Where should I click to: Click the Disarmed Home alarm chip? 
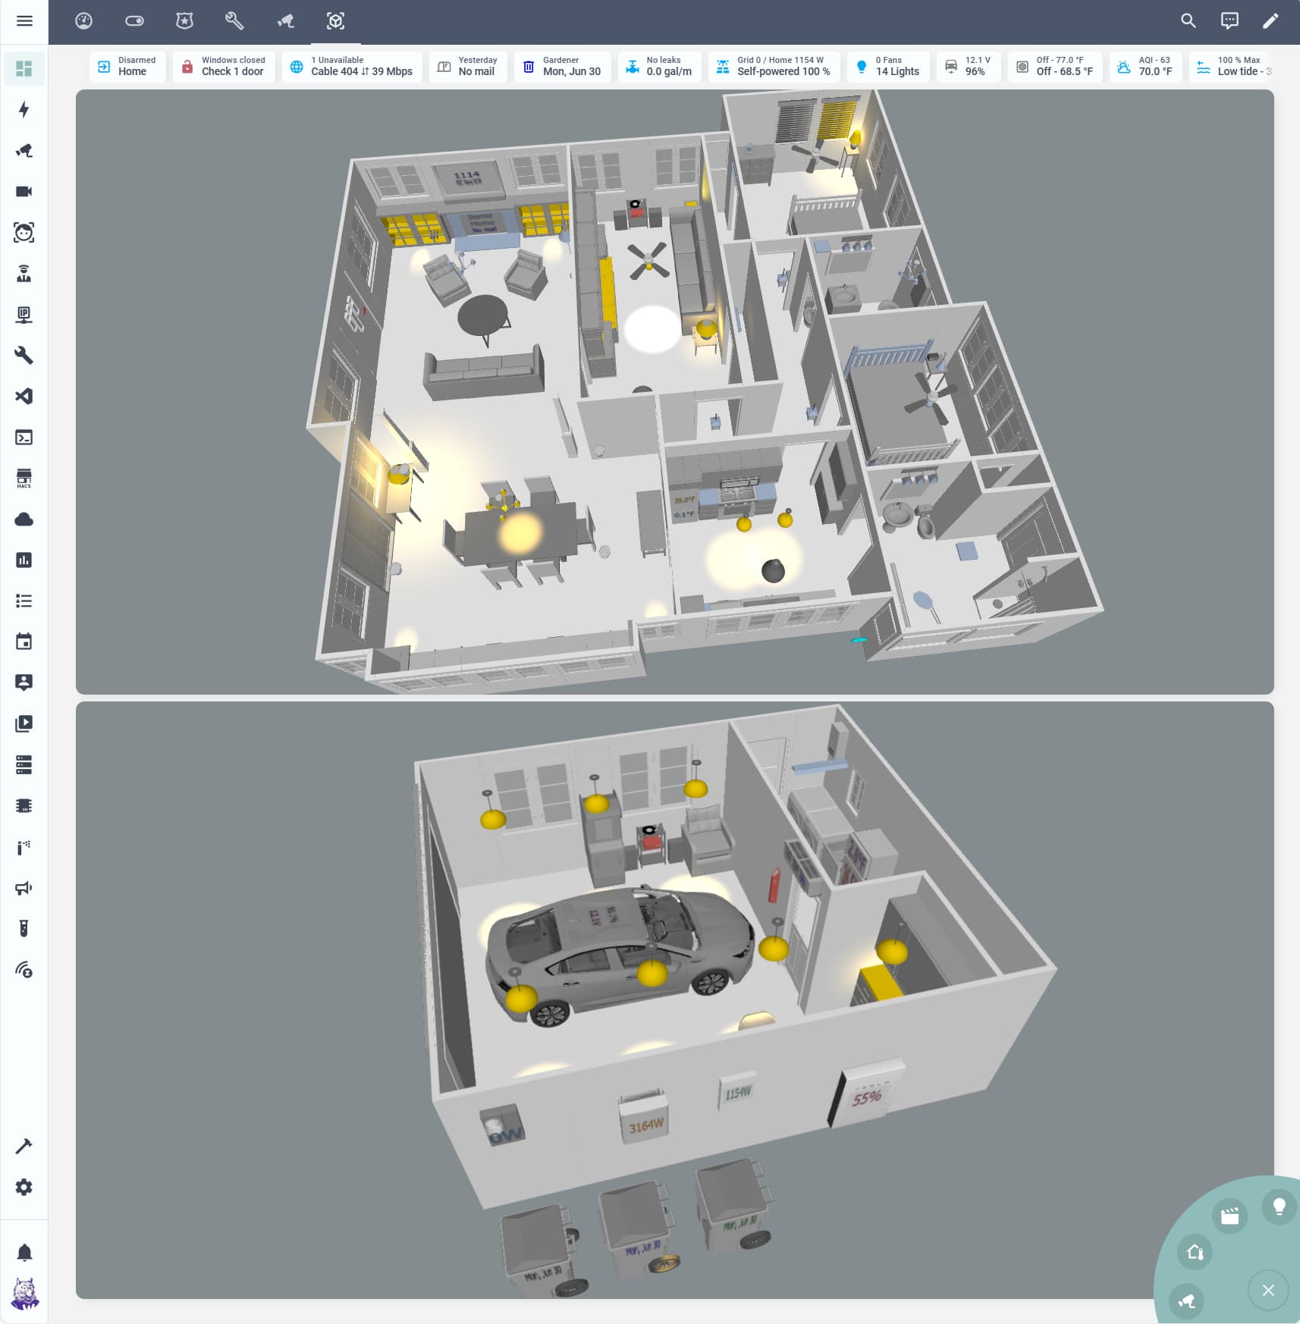click(127, 66)
